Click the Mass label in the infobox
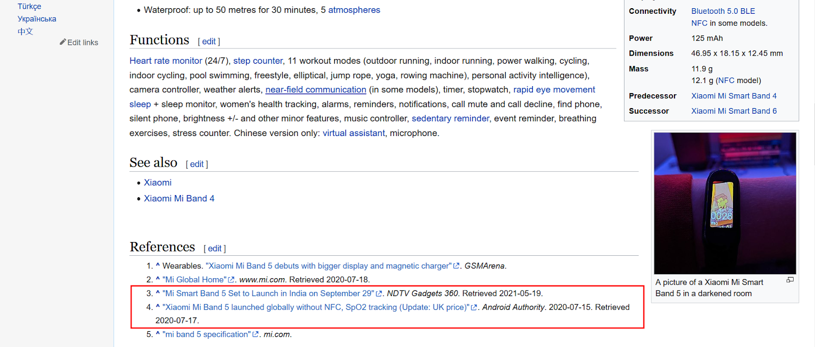The width and height of the screenshot is (815, 347). (x=638, y=69)
